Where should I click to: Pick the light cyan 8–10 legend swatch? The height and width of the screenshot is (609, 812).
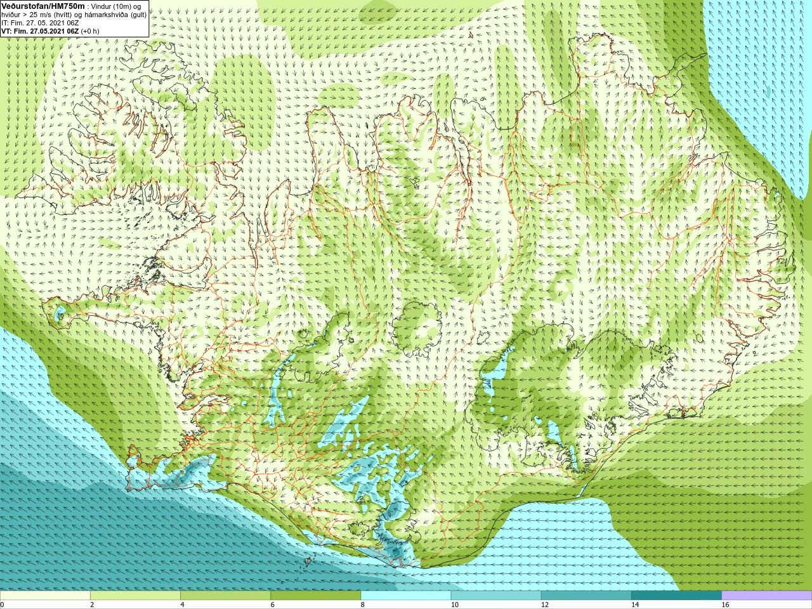click(x=405, y=596)
